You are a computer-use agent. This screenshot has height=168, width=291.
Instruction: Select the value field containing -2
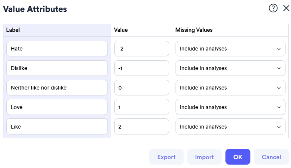point(142,48)
